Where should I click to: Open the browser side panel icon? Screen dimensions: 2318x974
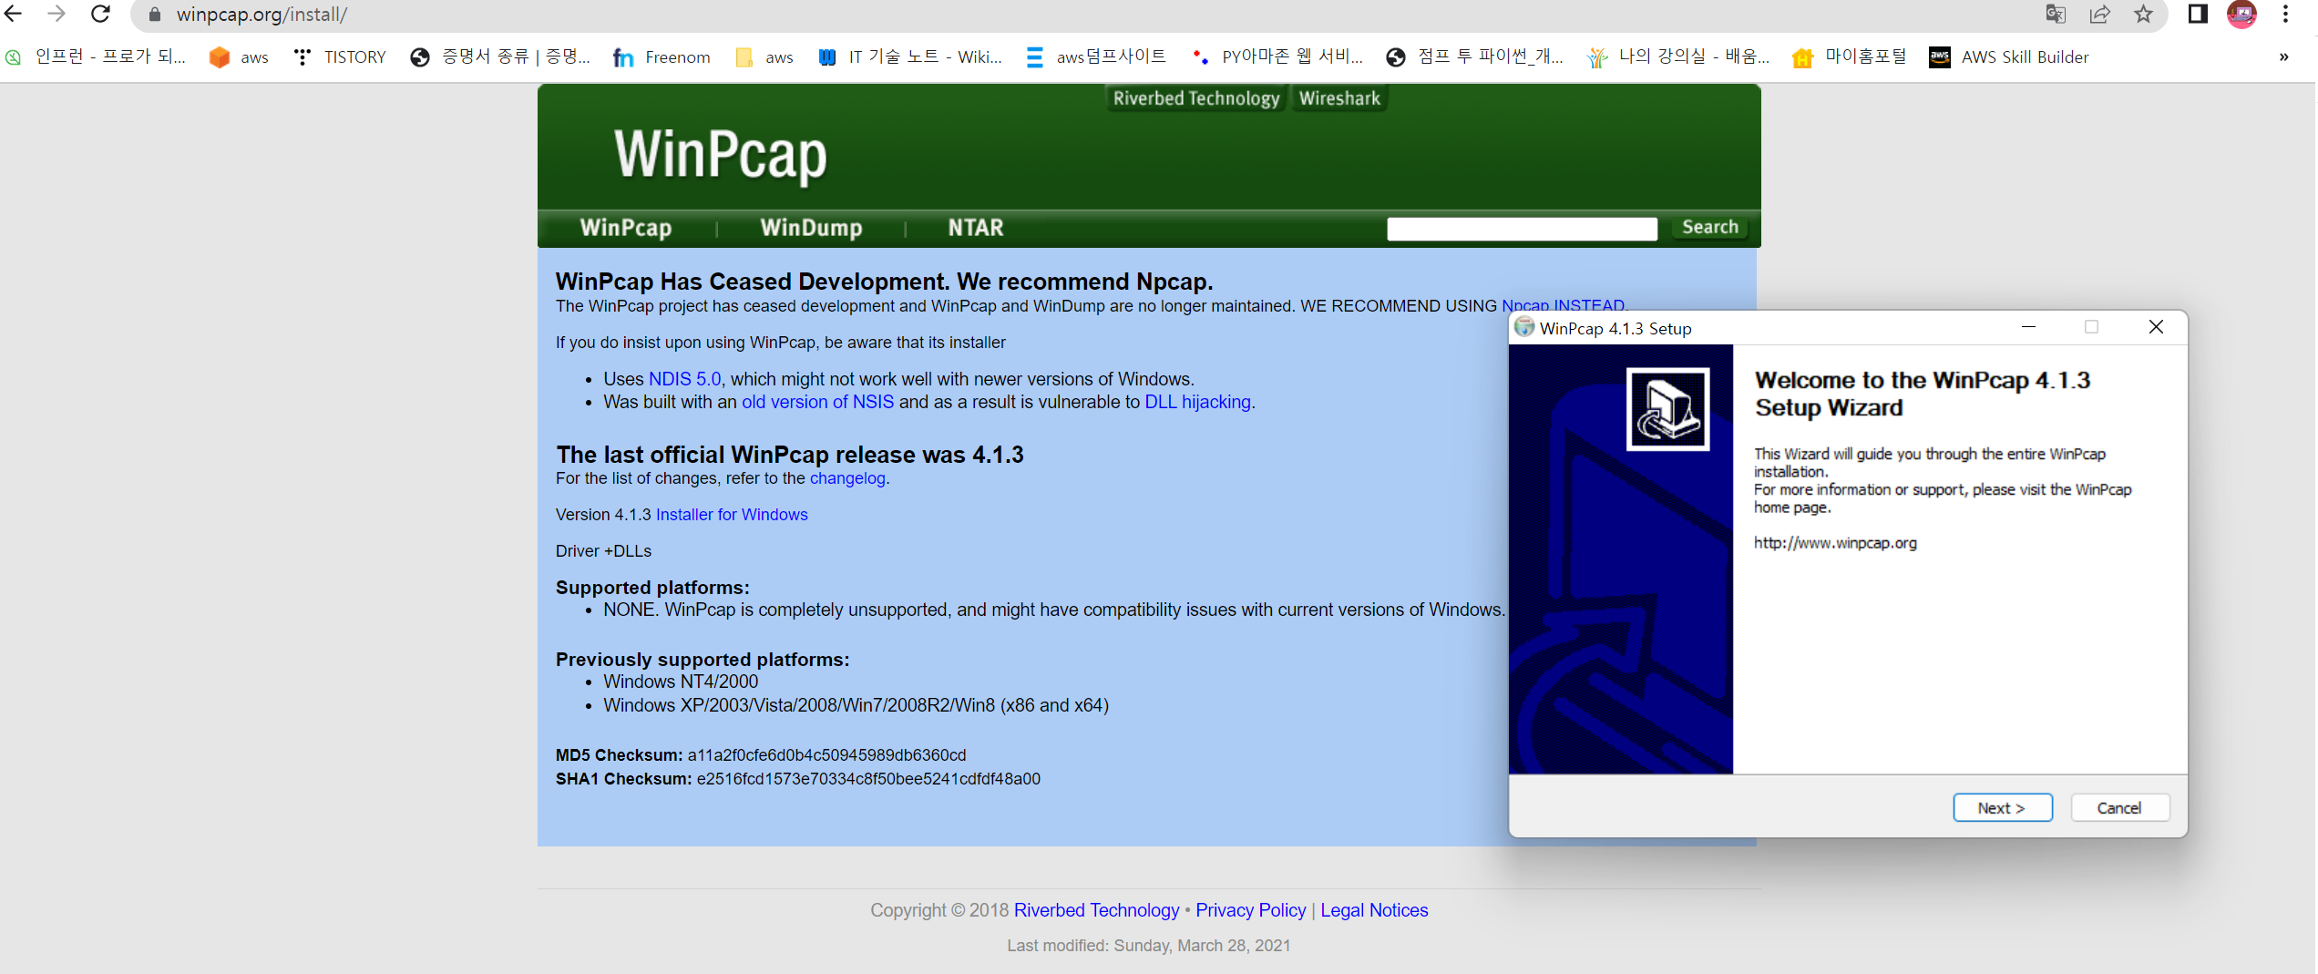(2198, 14)
